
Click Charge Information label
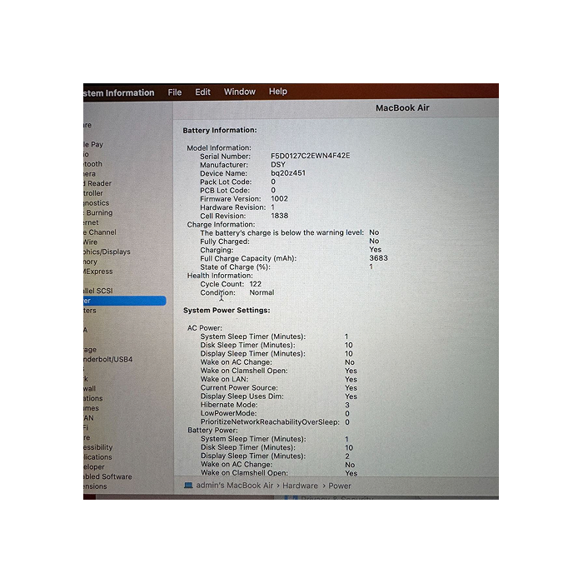[221, 224]
